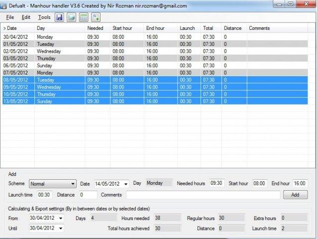Image resolution: width=317 pixels, height=239 pixels.
Task: Click the Save floppy disk toolbar icon
Action: coord(59,17)
